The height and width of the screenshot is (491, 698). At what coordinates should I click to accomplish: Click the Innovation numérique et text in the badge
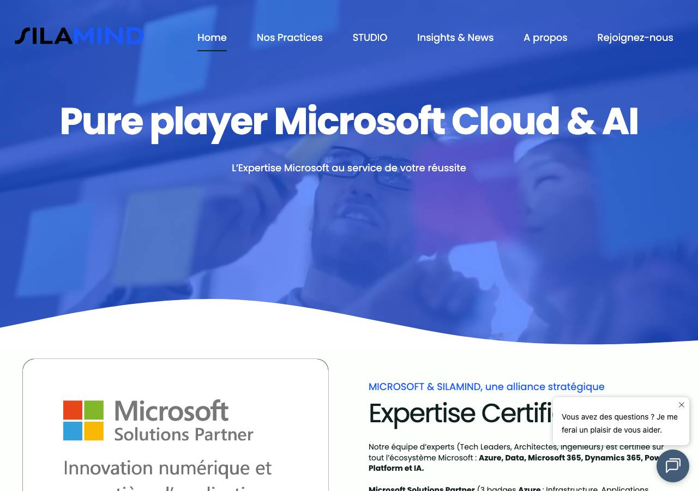click(x=167, y=468)
